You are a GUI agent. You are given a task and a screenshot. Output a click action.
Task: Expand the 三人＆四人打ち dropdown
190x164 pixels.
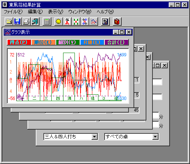tap(95, 137)
